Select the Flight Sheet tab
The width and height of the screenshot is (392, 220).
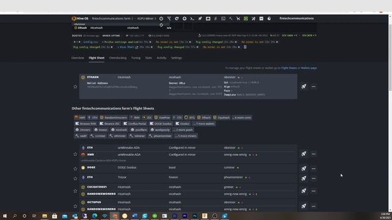[97, 58]
